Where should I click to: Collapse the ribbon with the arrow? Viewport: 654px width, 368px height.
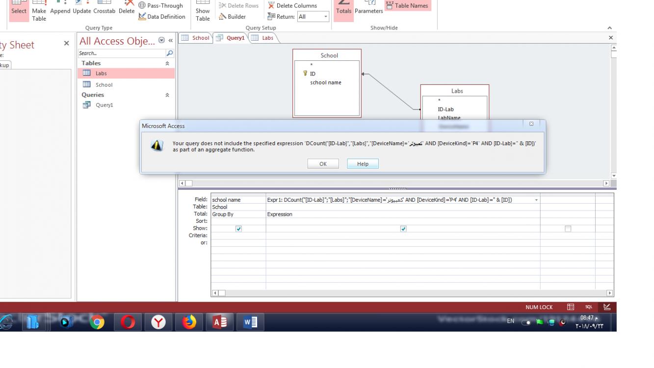(x=610, y=28)
